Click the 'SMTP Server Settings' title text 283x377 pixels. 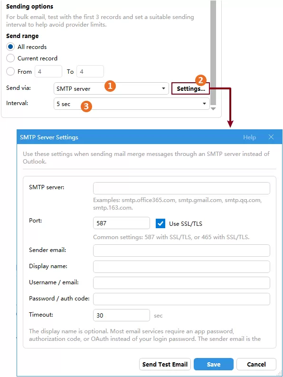[49, 137]
